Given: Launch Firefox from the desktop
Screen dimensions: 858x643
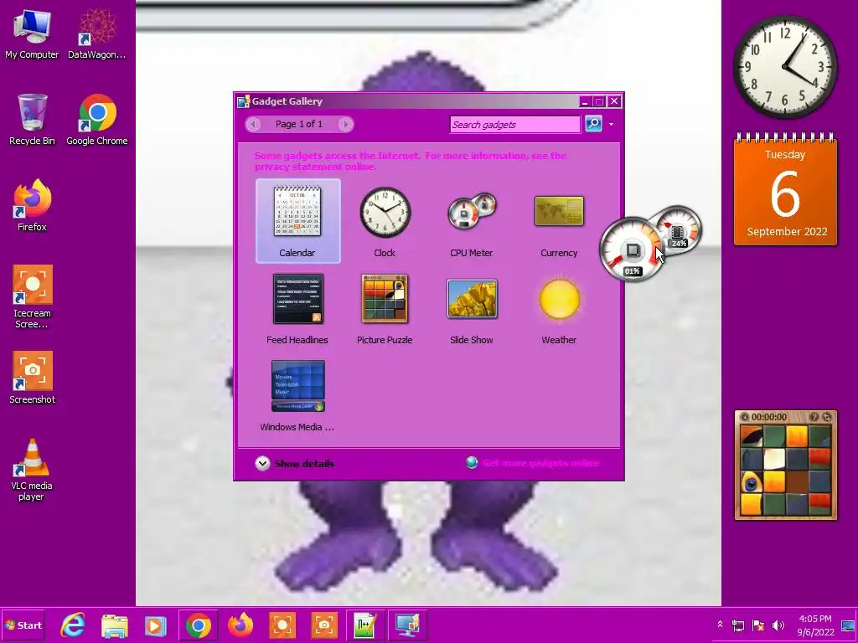Looking at the screenshot, I should pos(33,206).
